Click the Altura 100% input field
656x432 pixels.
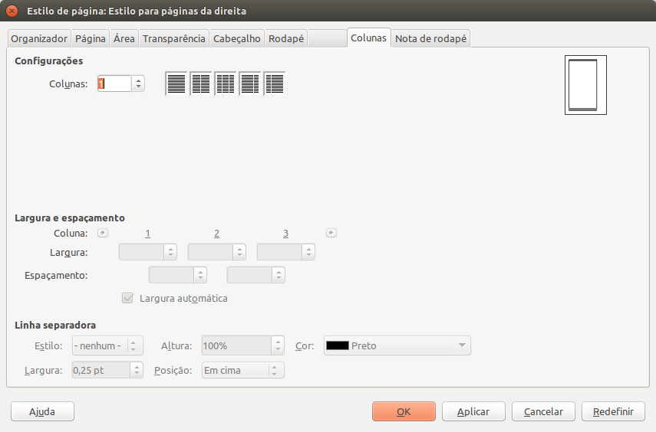[x=236, y=345]
